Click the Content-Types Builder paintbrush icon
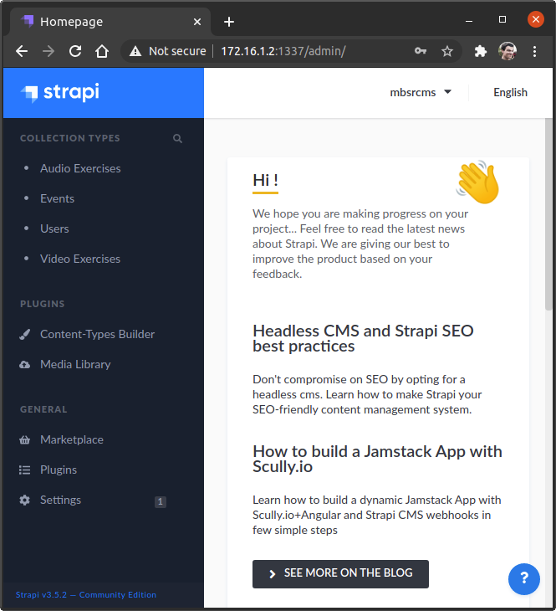The height and width of the screenshot is (611, 556). 24,334
